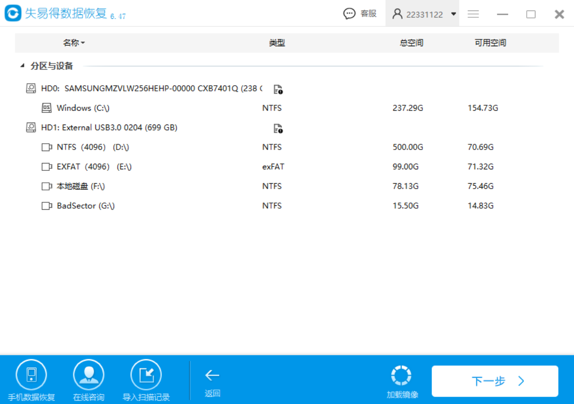The width and height of the screenshot is (574, 404).
Task: Click disk info icon for HD1 External USB3.0
Action: point(278,128)
